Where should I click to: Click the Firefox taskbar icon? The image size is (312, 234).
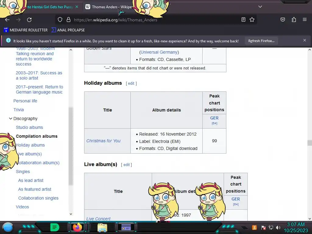[77, 227]
